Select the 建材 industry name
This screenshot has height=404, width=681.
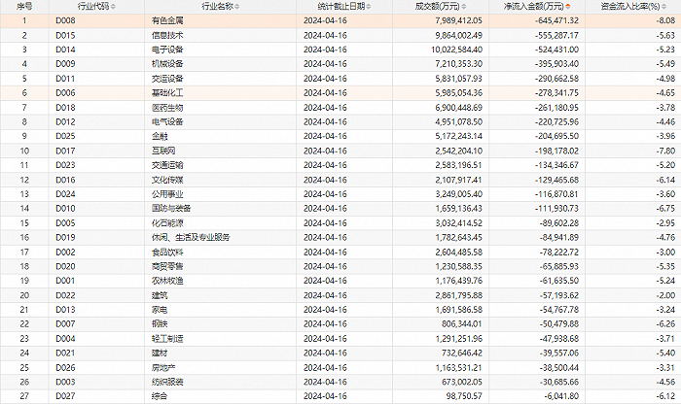[160, 353]
